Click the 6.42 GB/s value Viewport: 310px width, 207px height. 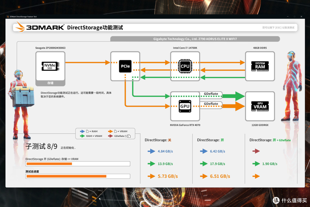(218, 151)
